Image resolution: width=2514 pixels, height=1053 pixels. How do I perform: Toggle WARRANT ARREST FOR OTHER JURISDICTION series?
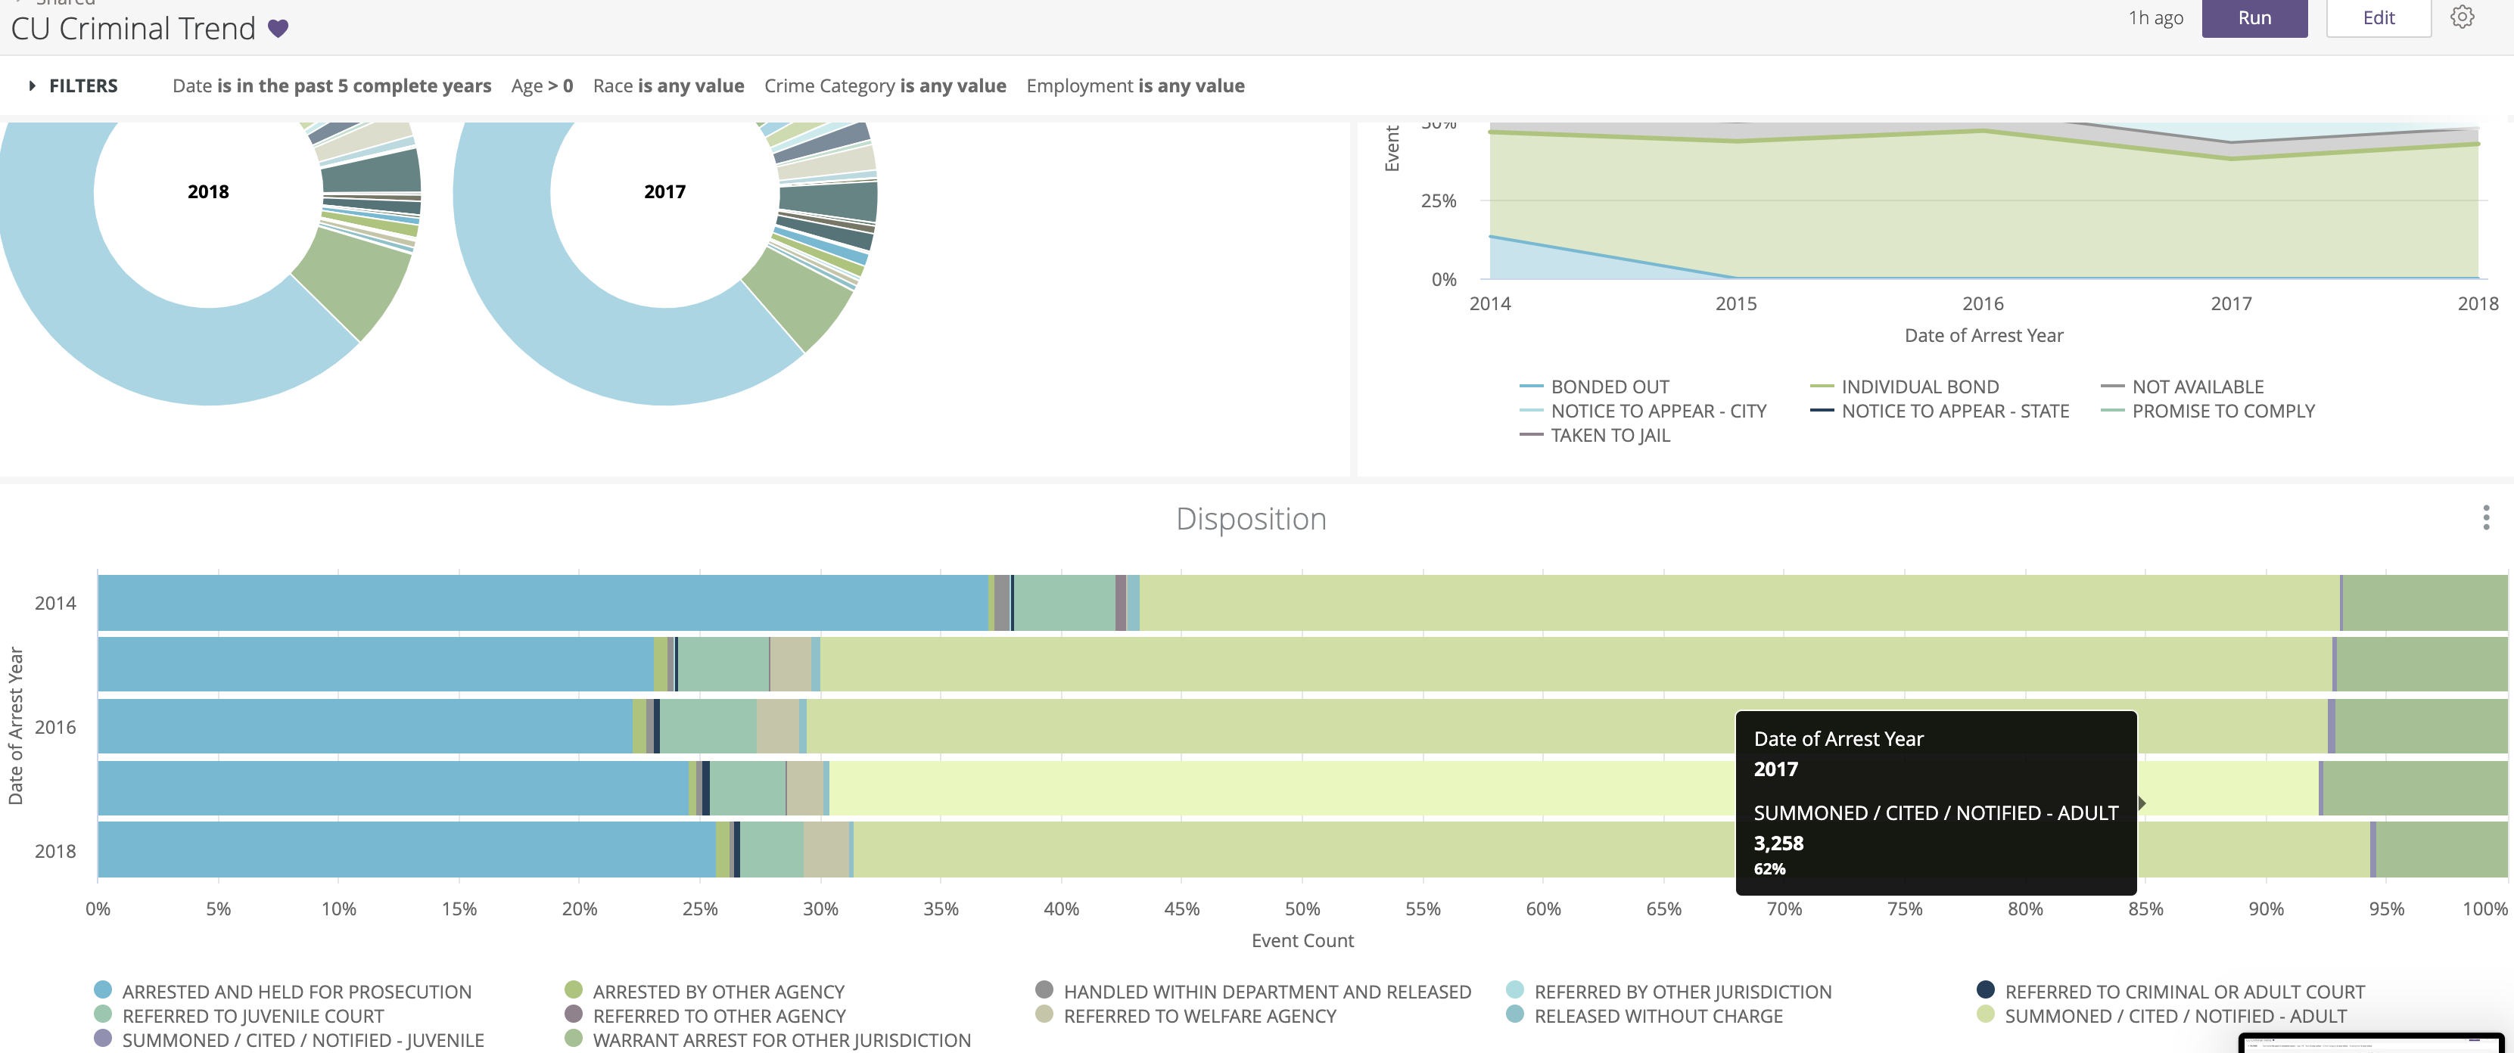pyautogui.click(x=781, y=1040)
